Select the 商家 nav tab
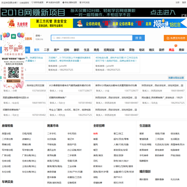187x187 pixels. point(182,50)
